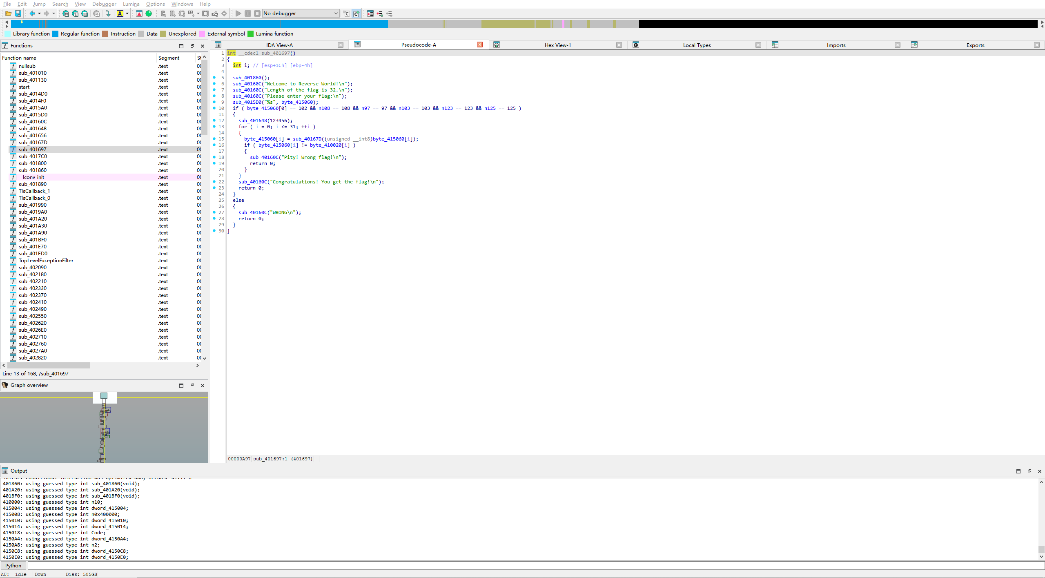Open dropdown next to yellow A icon
This screenshot has width=1045, height=578.
[x=127, y=13]
